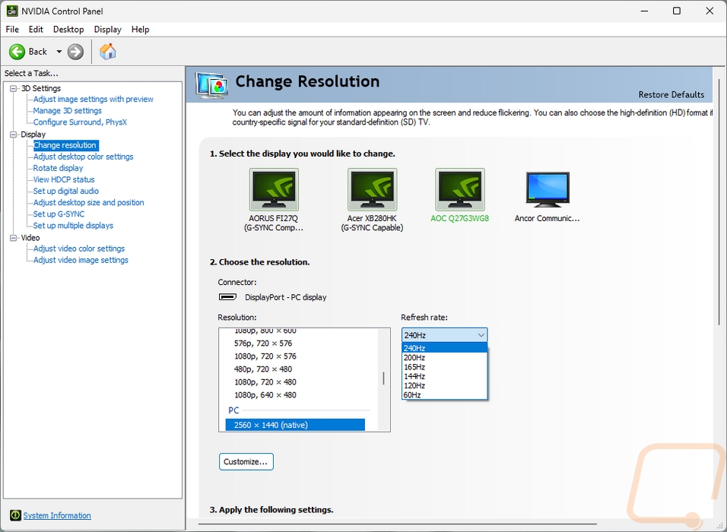This screenshot has height=532, width=727.
Task: Click the NVIDIA Control Panel title bar icon
Action: pos(12,11)
